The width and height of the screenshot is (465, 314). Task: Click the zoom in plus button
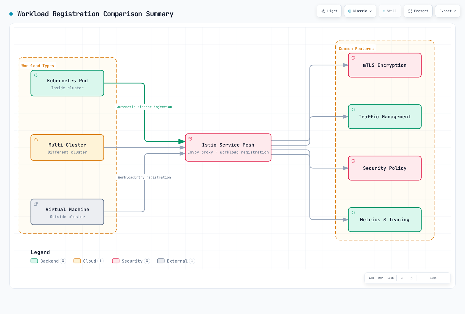pyautogui.click(x=445, y=278)
